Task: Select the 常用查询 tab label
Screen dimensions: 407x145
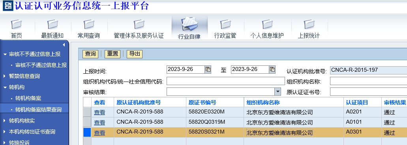Action: tap(89, 36)
